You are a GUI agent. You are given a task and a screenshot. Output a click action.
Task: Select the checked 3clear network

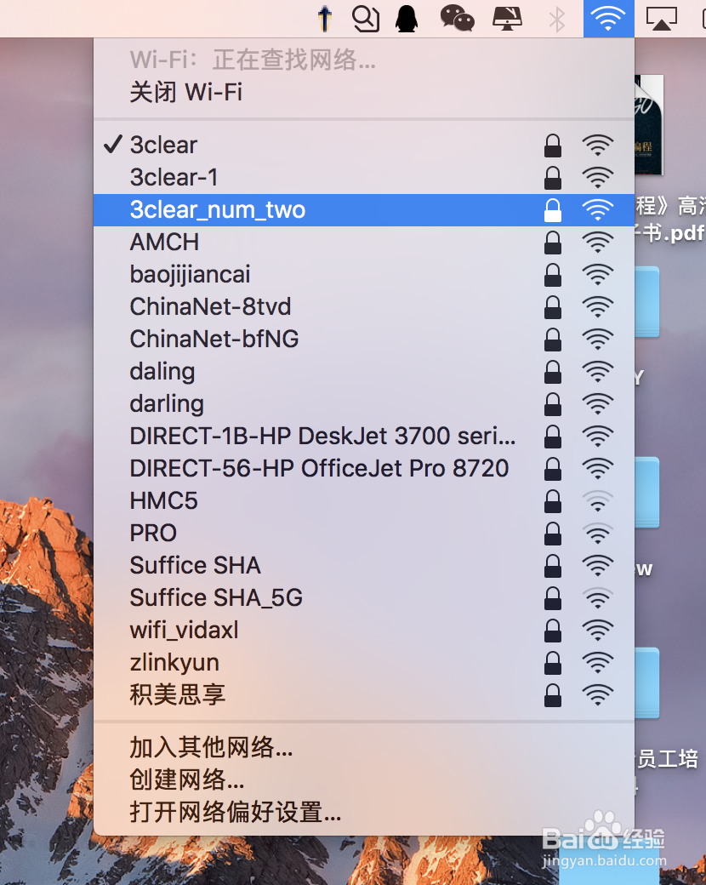364,145
